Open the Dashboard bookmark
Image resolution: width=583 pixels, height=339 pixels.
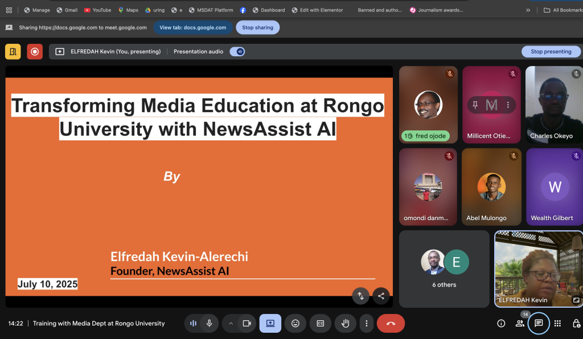[269, 10]
